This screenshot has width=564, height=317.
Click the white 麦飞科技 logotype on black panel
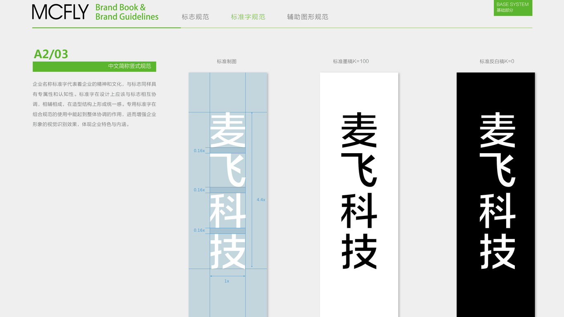(497, 191)
